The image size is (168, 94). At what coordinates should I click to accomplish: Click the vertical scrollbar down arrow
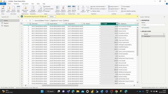click(138, 82)
